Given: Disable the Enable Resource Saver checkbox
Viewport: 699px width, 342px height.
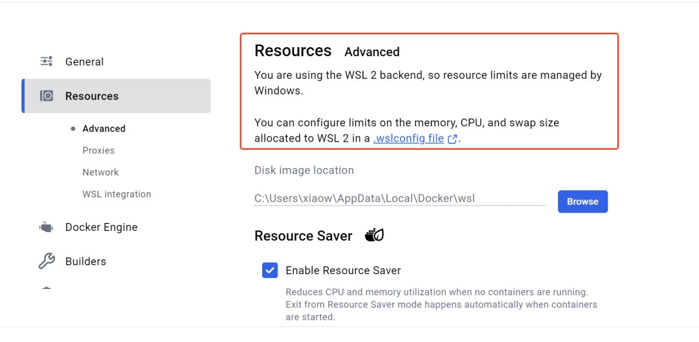Looking at the screenshot, I should (270, 270).
